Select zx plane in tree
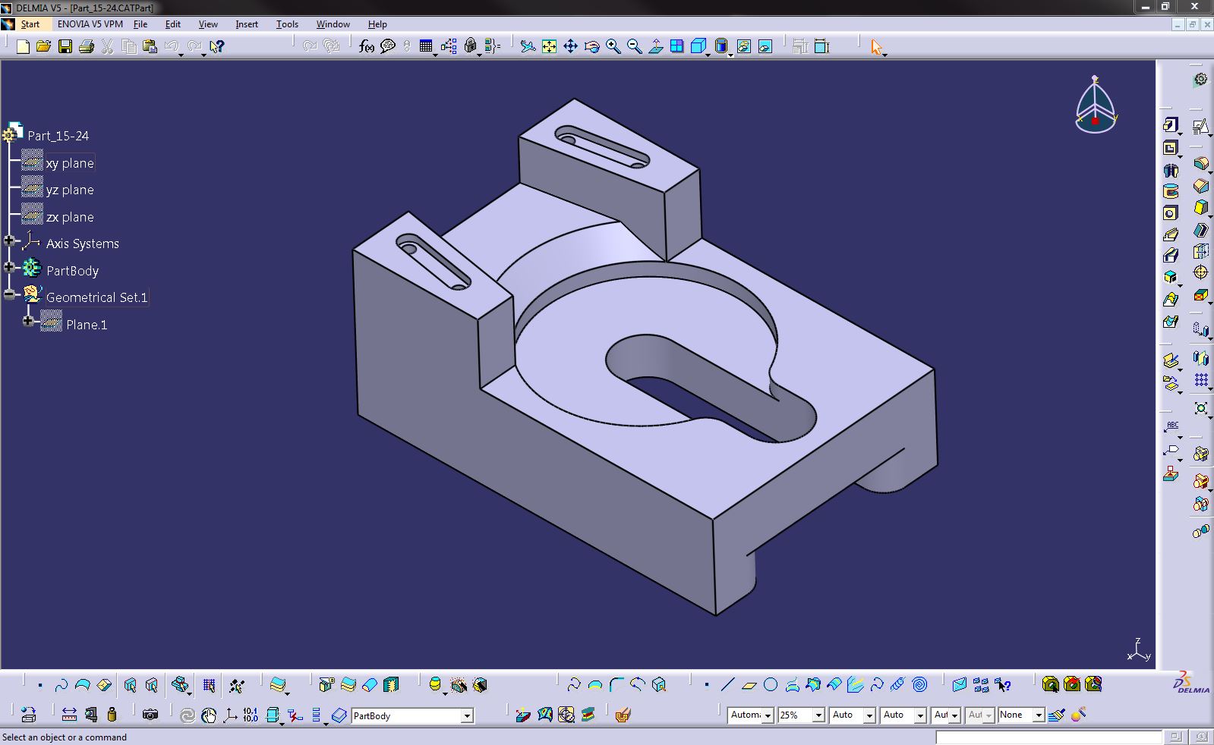 [x=70, y=217]
